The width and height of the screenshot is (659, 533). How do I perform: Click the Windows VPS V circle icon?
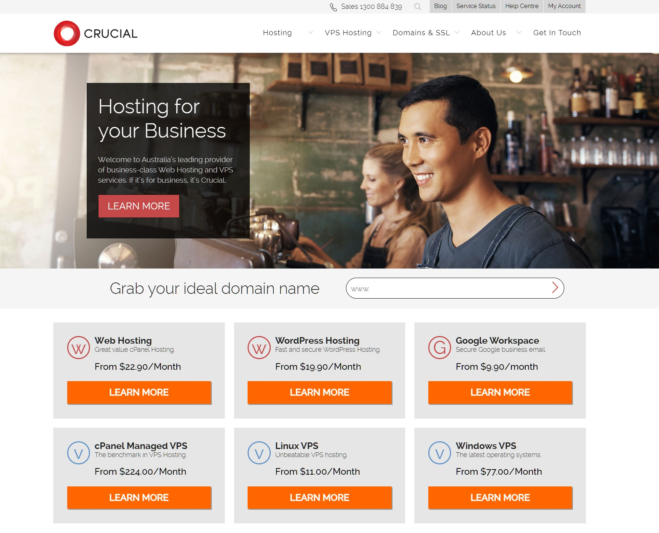click(x=440, y=453)
